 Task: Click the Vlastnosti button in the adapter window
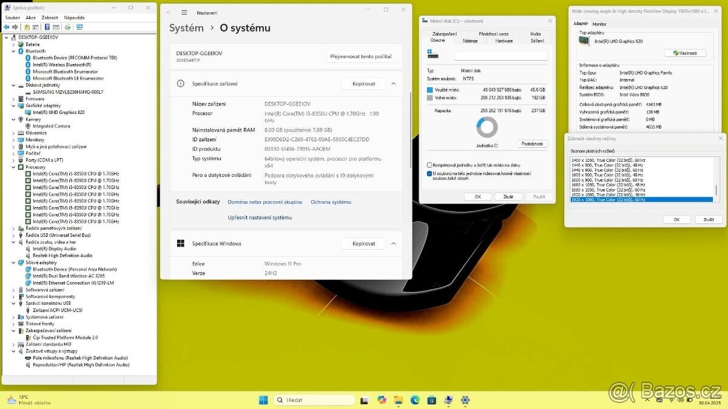point(686,53)
